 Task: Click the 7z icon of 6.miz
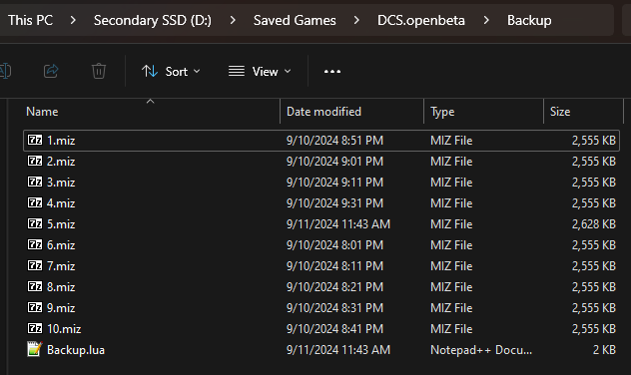[35, 244]
